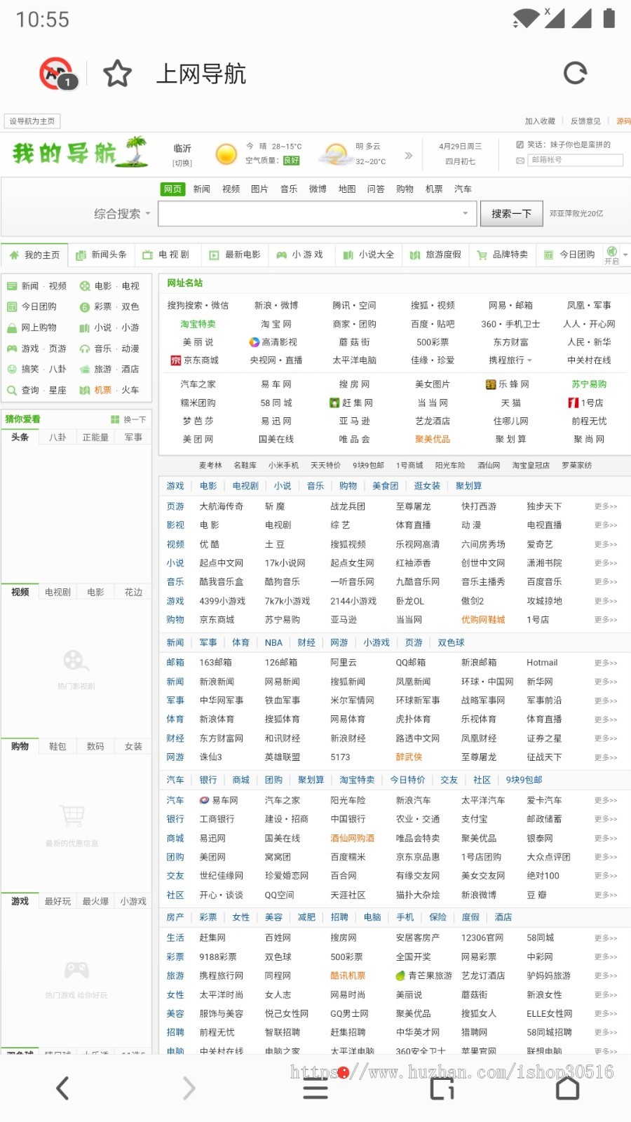
Task: Click the checkbox icon beside 笑话
Action: point(520,144)
